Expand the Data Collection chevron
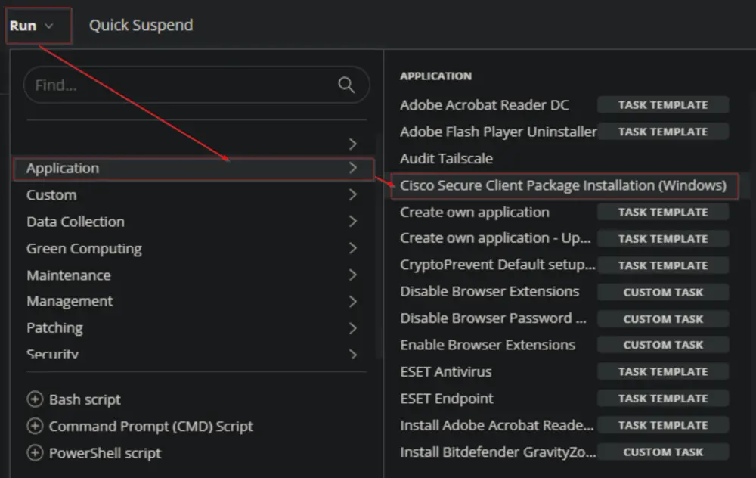756x478 pixels. coord(353,222)
